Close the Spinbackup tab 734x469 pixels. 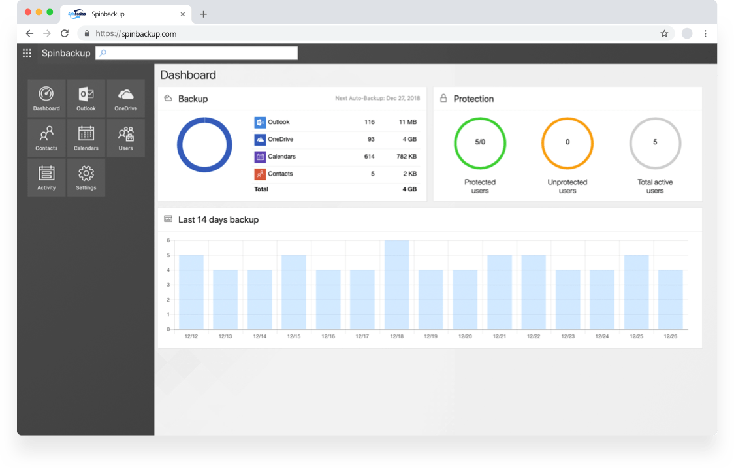click(183, 14)
